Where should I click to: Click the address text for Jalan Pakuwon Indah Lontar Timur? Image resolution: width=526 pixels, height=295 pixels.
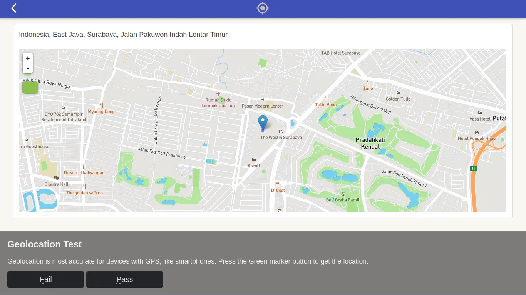(x=123, y=35)
